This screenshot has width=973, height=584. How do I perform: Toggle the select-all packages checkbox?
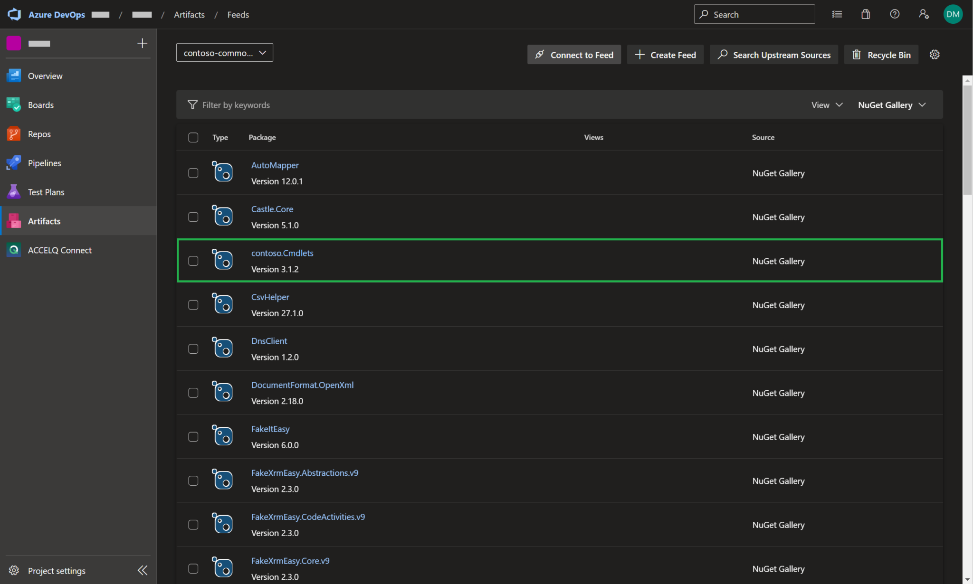point(193,137)
